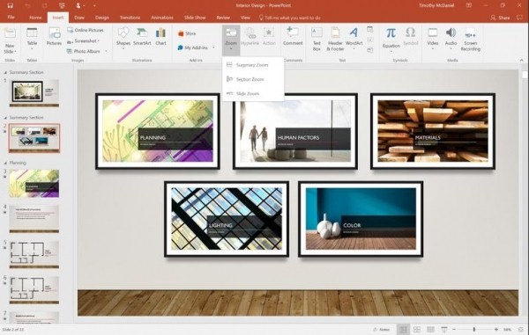The image size is (529, 335).
Task: Click the zoom in plus button
Action: click(495, 330)
